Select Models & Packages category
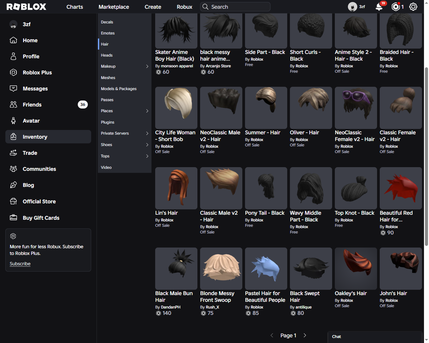 [125, 89]
